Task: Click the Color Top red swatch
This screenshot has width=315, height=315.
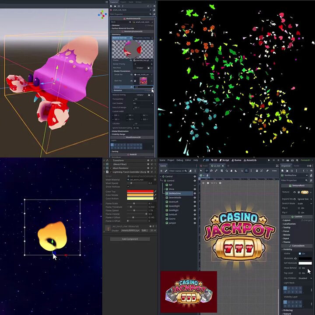Action: [x=140, y=192]
